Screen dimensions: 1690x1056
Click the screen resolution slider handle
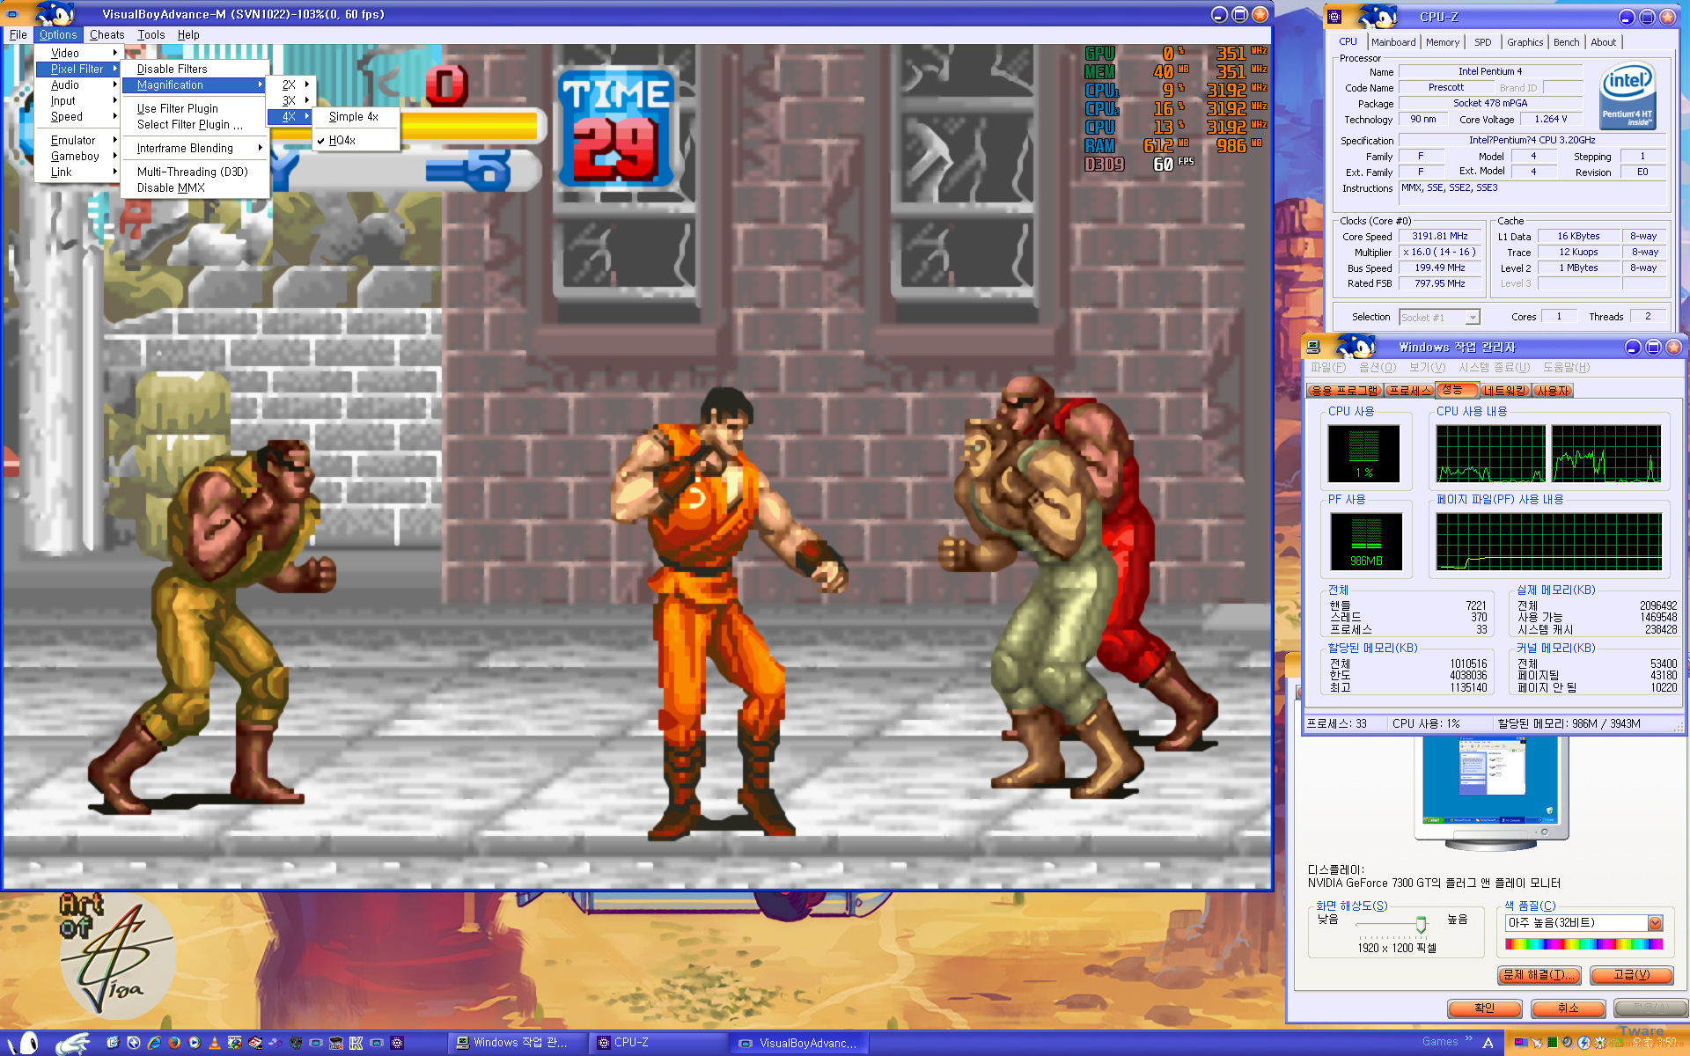(x=1421, y=925)
